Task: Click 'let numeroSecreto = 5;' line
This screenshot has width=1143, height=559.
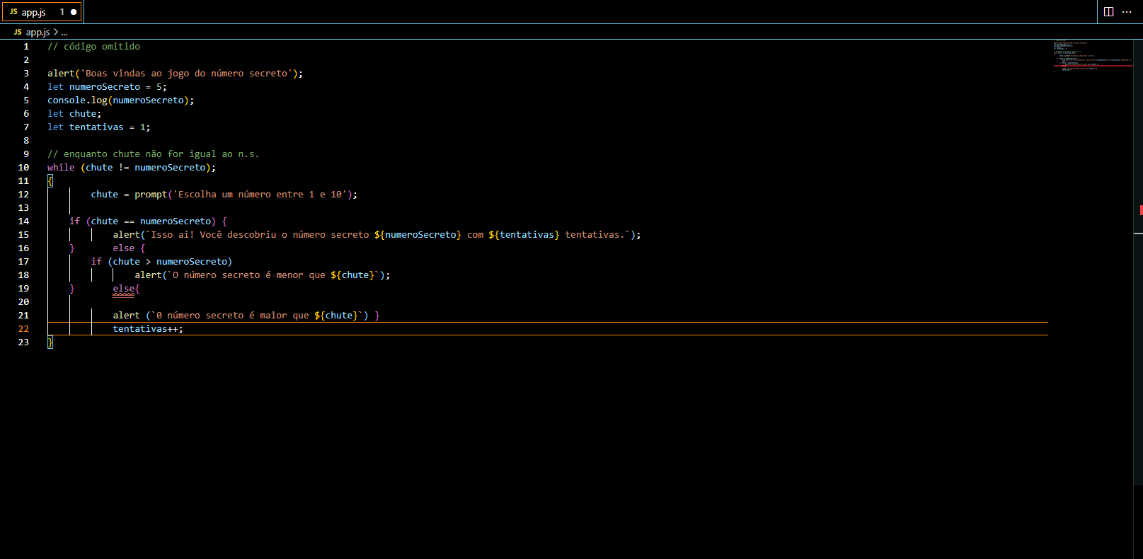Action: coord(107,87)
